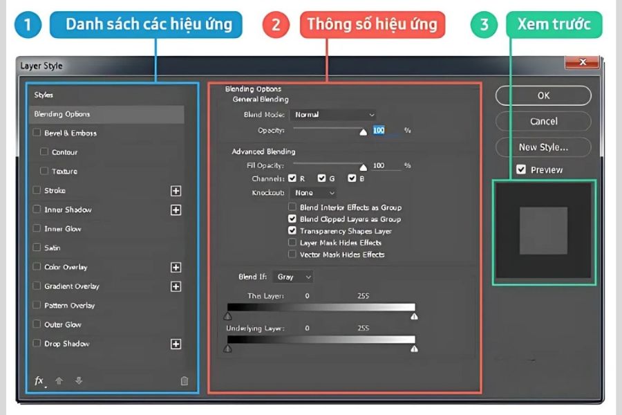Click plus icon next to Drop Shadow
The height and width of the screenshot is (415, 622).
pos(176,344)
